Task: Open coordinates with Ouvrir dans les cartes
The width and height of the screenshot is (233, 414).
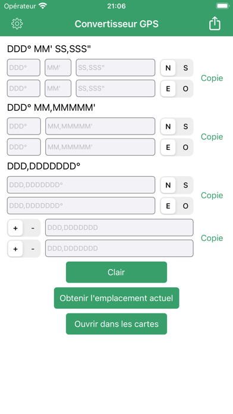Action: [116, 324]
